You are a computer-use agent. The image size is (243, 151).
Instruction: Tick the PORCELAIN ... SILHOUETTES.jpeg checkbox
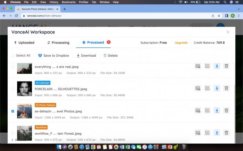pos(13,89)
